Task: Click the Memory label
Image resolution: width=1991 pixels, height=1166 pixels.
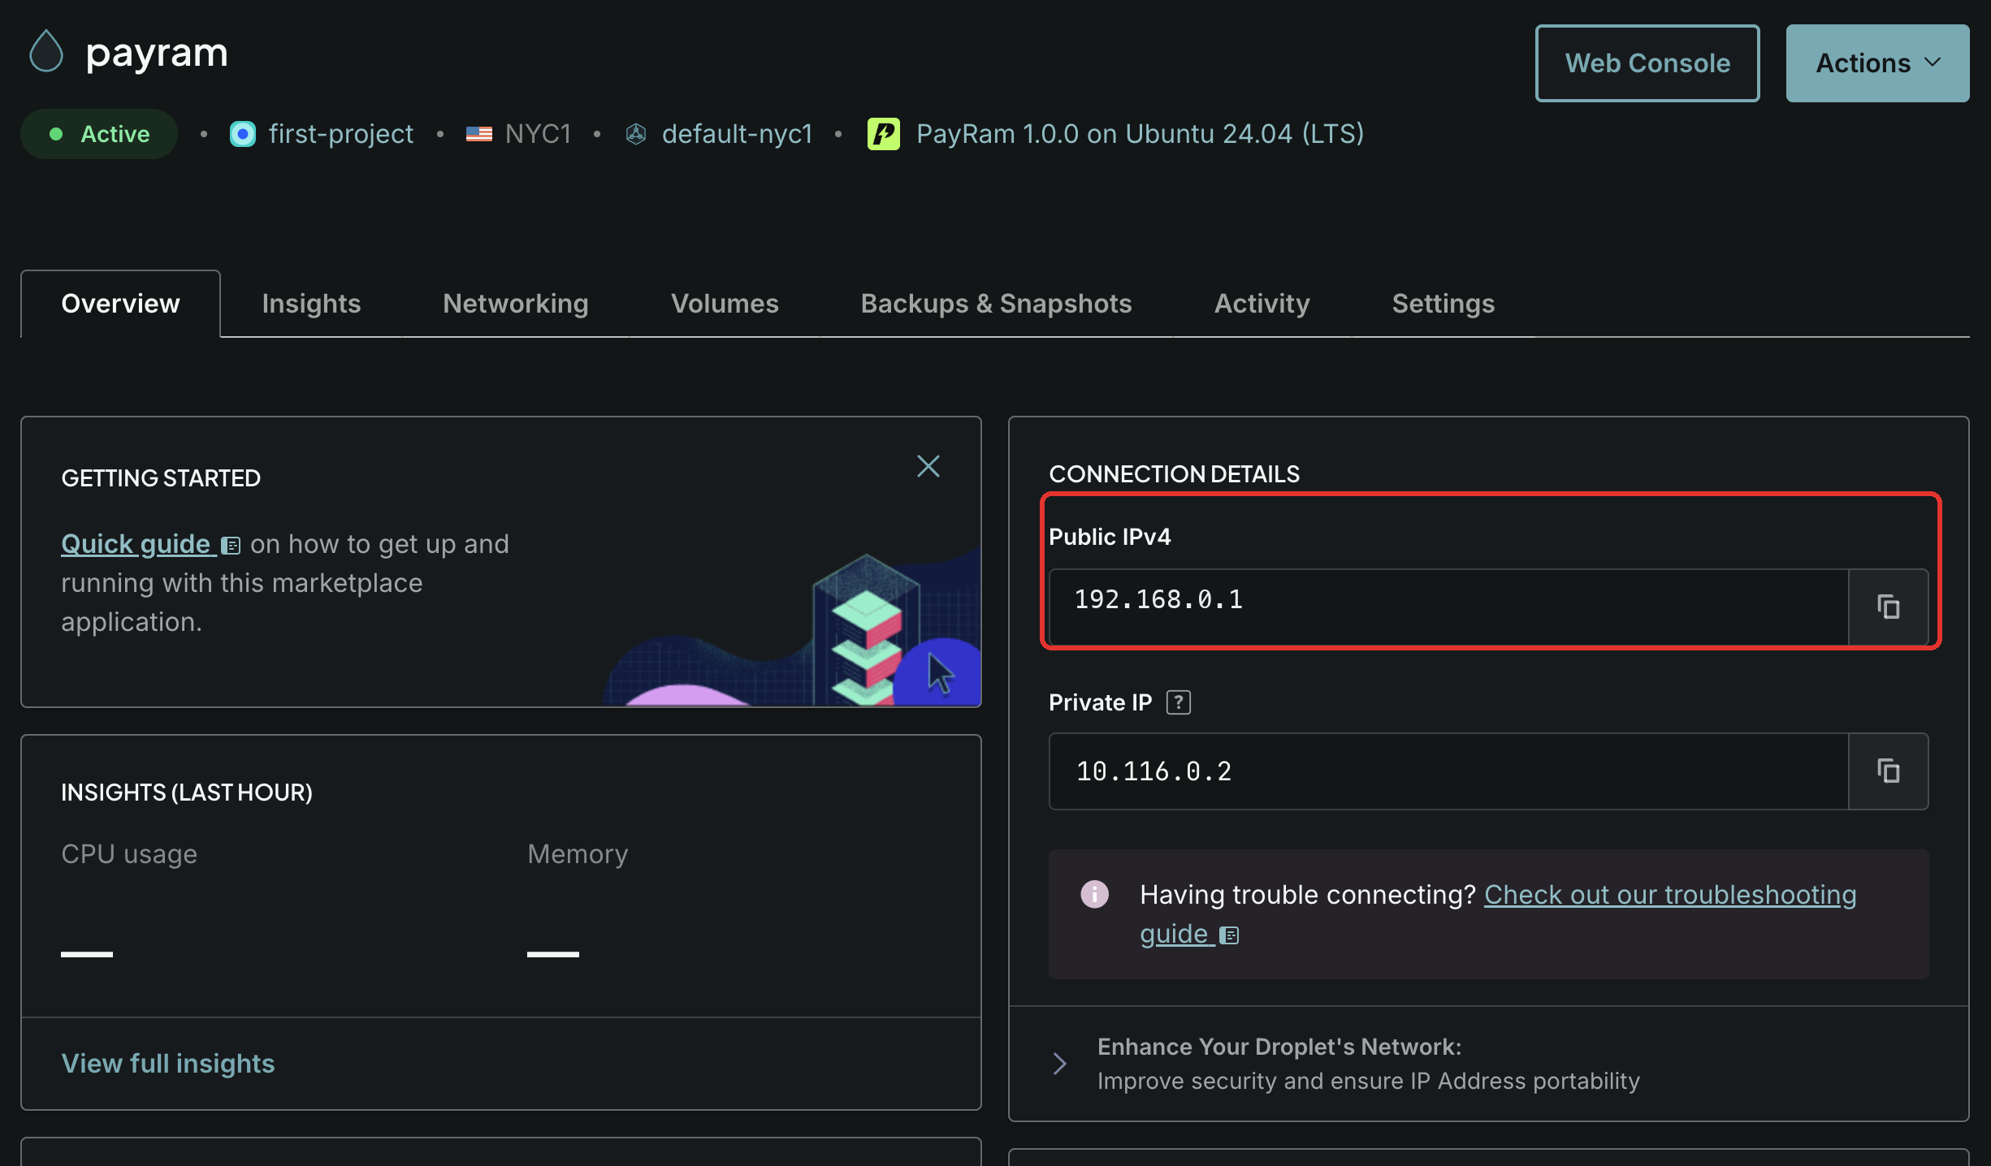Action: (578, 854)
